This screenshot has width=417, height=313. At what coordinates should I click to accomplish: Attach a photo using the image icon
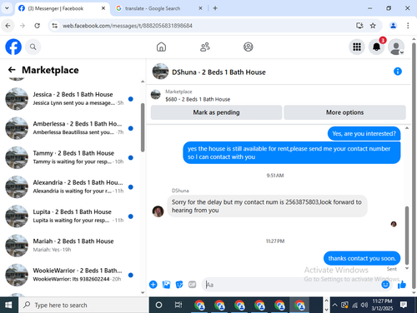(x=166, y=285)
